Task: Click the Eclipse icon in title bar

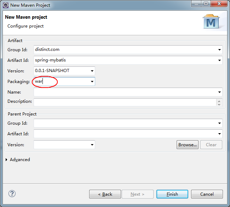Action: pyautogui.click(x=6, y=5)
